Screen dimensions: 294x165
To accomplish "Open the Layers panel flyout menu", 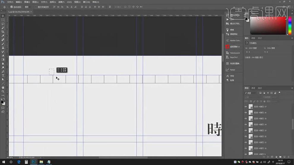I will click(292, 88).
